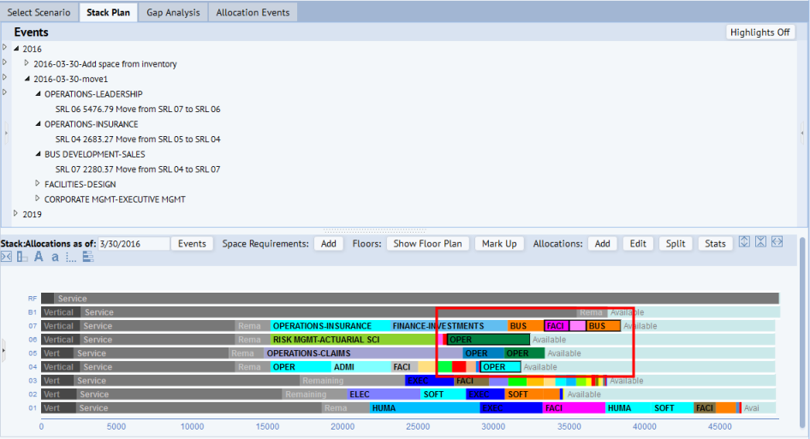Viewport: 810px width, 439px height.
Task: Click the allocations date field 3/30/2016
Action: (134, 244)
